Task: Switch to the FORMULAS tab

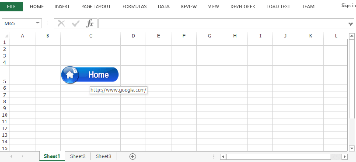Action: click(x=134, y=7)
